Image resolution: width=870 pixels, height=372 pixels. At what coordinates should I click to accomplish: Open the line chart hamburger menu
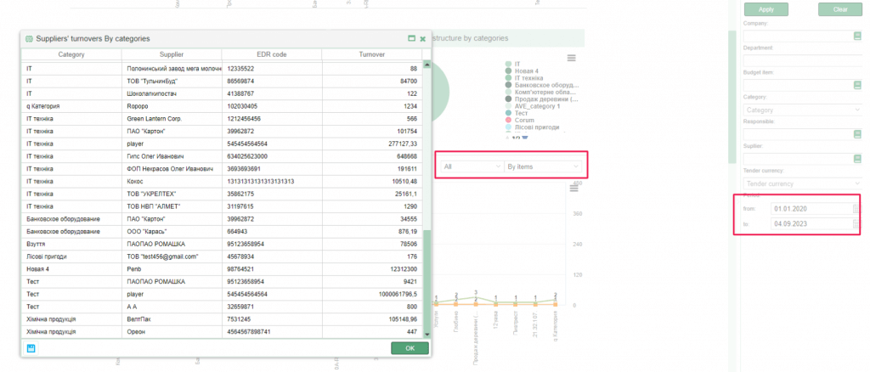[x=572, y=189]
